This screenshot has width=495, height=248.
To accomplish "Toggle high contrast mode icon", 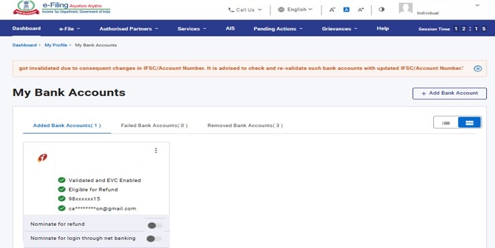I will tap(381, 9).
